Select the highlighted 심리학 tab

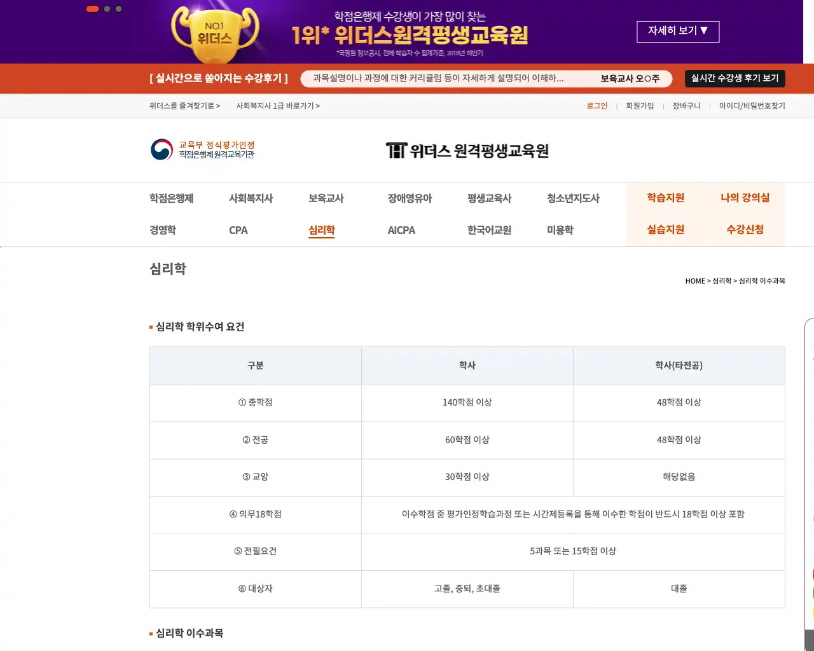click(x=321, y=230)
